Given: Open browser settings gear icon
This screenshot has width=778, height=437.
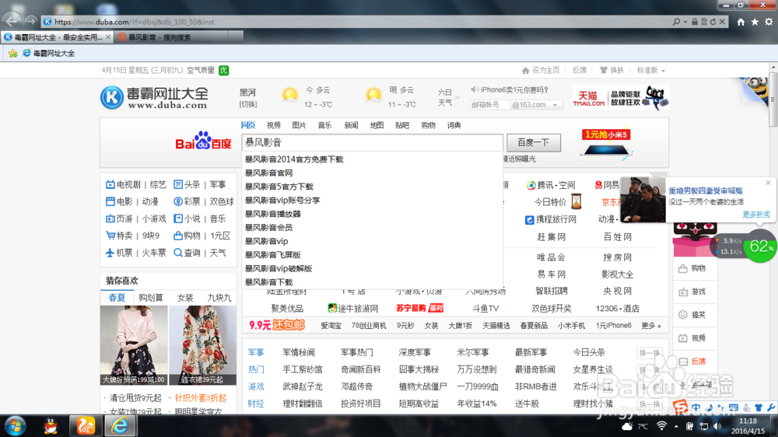Looking at the screenshot, I should [769, 22].
